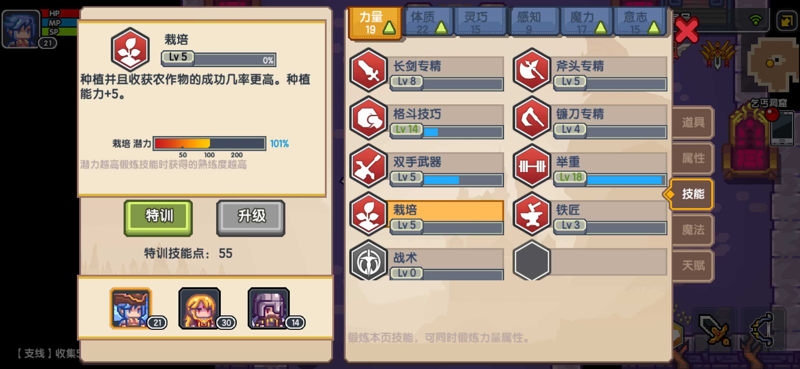Select the 双手武器 two-handed weapon icon
The image size is (800, 369).
369,166
